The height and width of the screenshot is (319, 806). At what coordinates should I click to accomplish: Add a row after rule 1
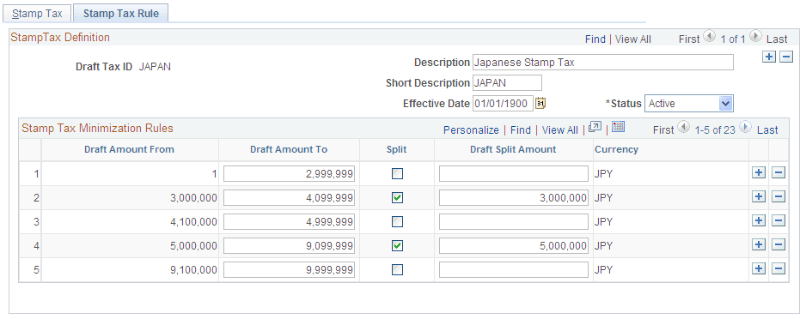pos(759,173)
